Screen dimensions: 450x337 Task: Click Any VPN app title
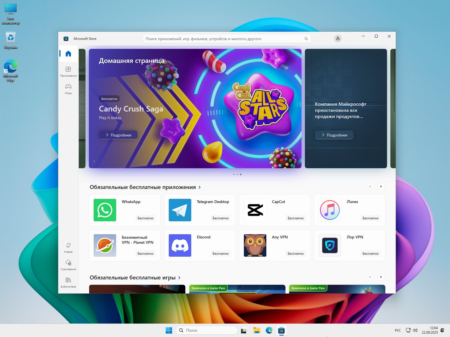pyautogui.click(x=280, y=237)
